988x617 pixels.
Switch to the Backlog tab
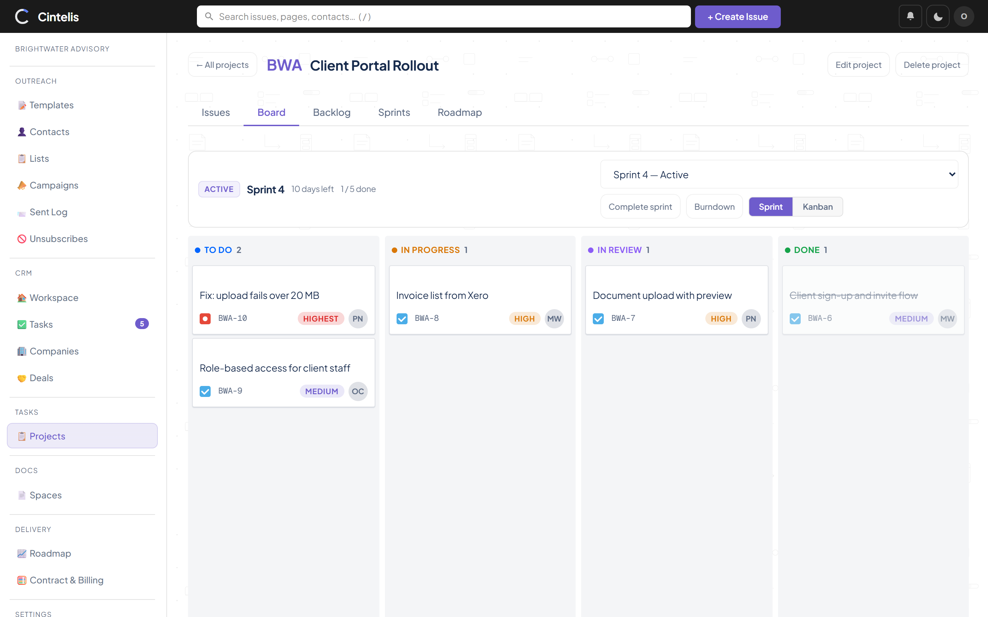(x=331, y=113)
